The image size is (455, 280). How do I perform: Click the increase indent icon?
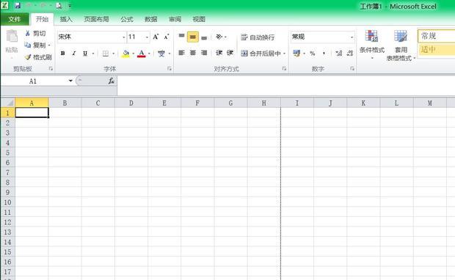pyautogui.click(x=230, y=53)
